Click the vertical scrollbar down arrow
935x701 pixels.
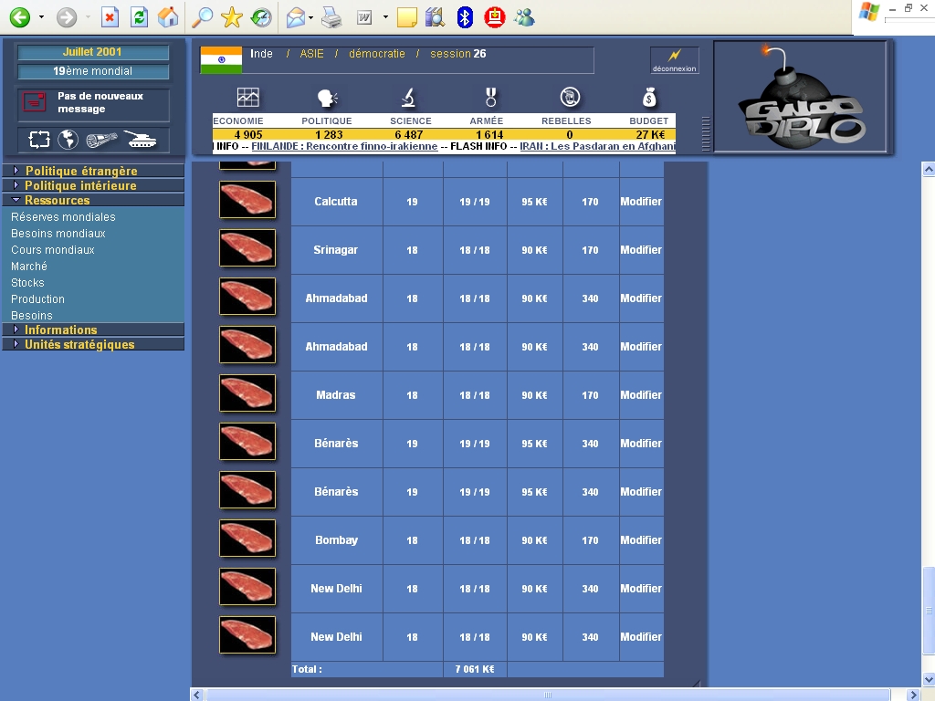click(x=928, y=679)
